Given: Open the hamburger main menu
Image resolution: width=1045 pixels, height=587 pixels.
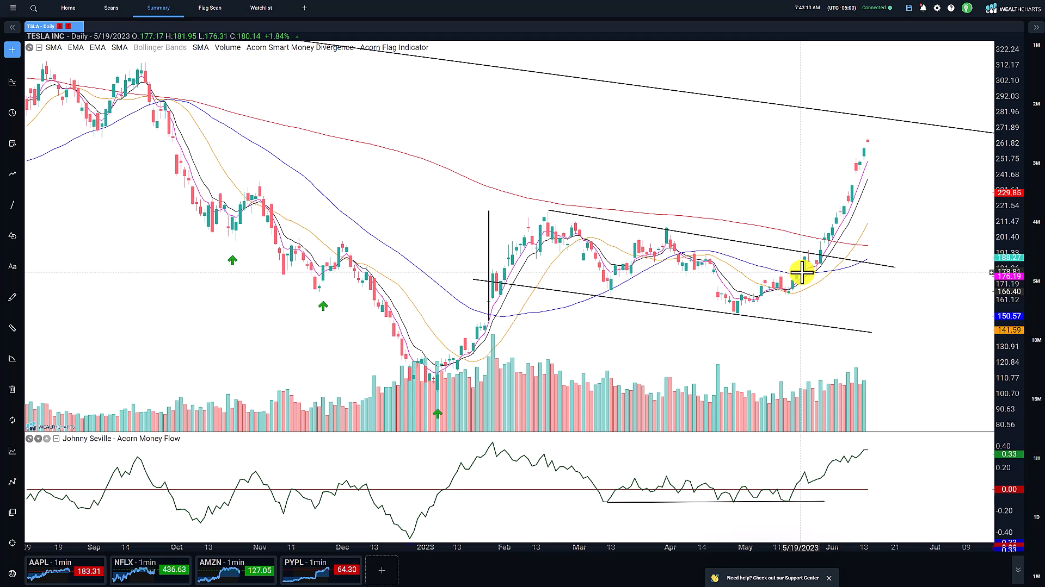Looking at the screenshot, I should pyautogui.click(x=13, y=8).
